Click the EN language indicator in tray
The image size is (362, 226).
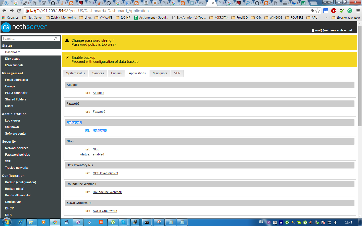tap(261, 222)
